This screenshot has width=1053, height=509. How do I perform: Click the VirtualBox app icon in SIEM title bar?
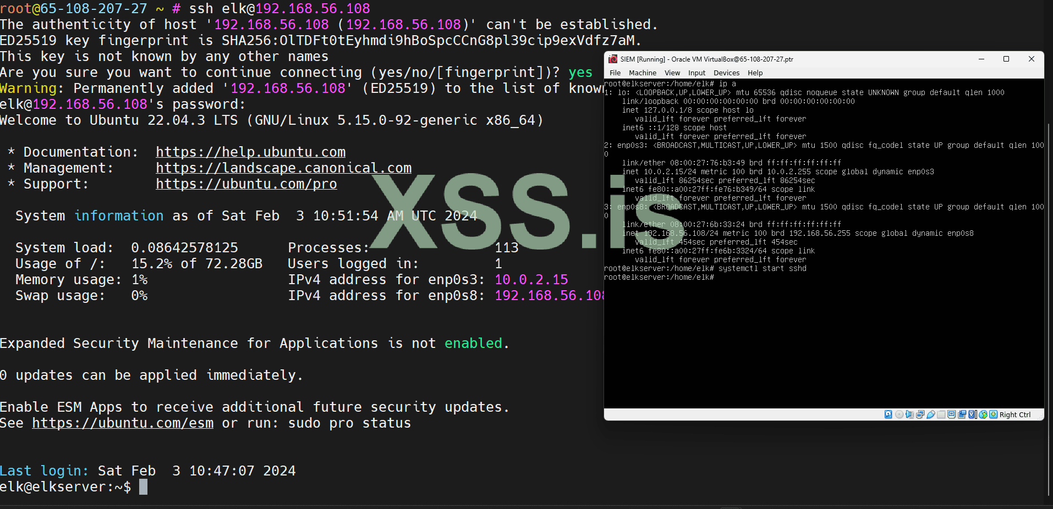coord(613,59)
